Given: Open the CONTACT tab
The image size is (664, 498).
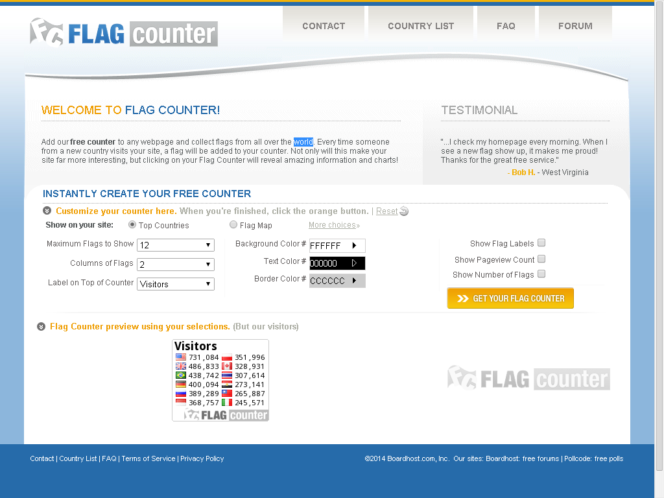Looking at the screenshot, I should tap(324, 26).
